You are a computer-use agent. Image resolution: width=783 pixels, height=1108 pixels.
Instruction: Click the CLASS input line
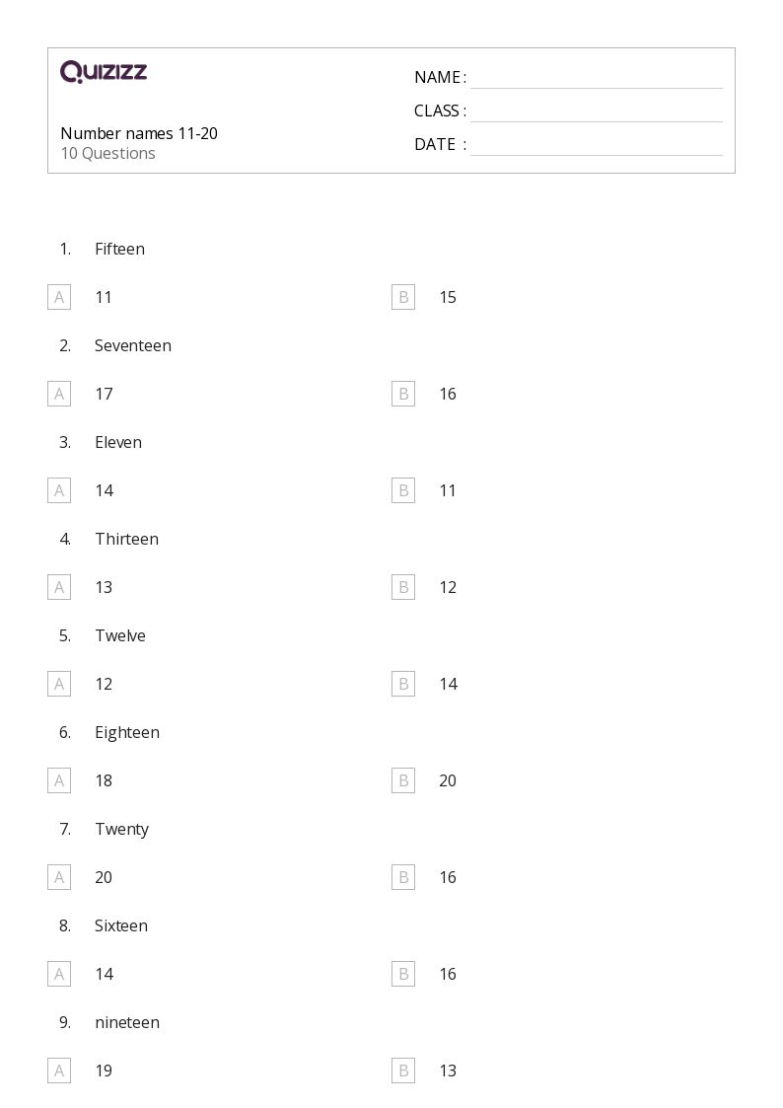596,111
